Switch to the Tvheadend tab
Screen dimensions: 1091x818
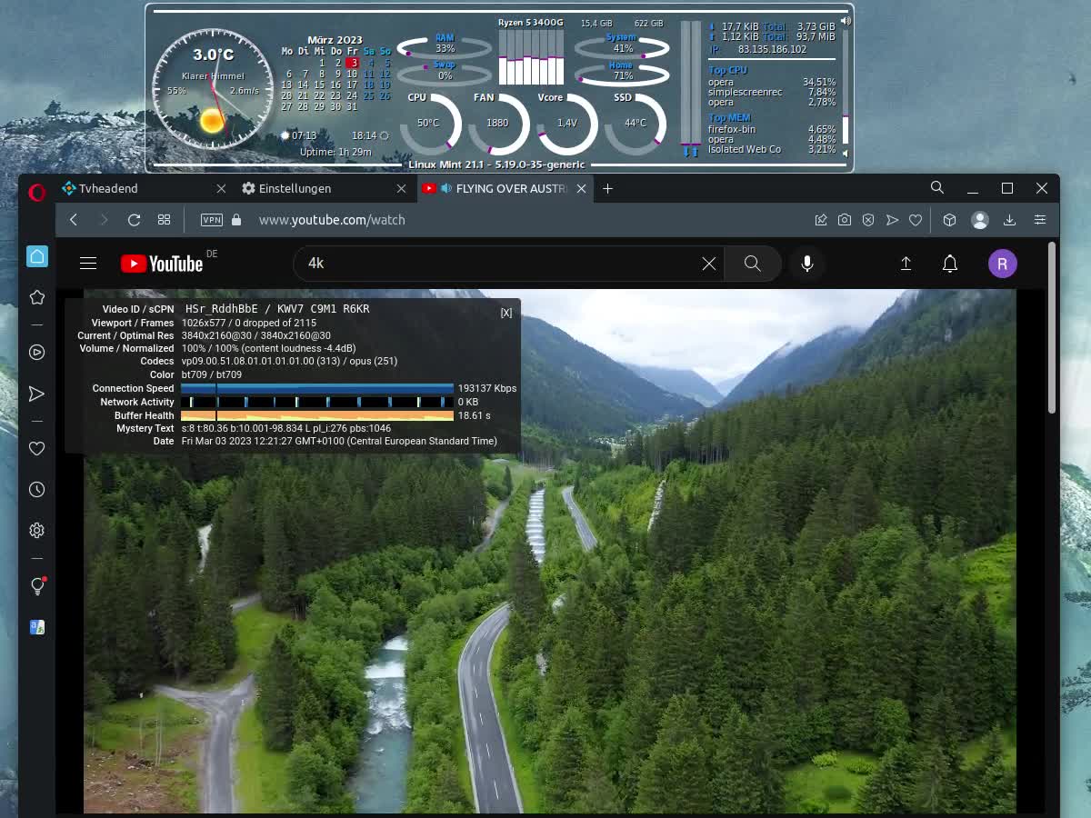click(108, 188)
